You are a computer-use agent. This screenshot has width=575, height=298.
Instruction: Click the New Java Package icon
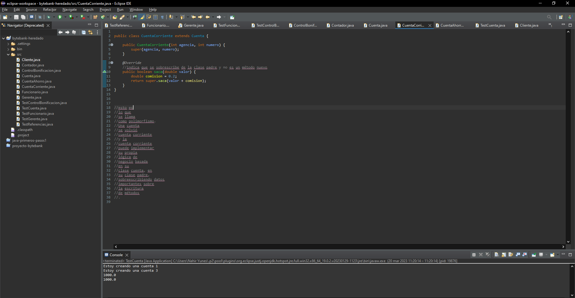pyautogui.click(x=95, y=17)
